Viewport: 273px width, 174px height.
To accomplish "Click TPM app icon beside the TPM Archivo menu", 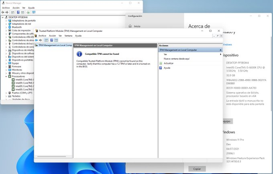I will click(36, 36).
